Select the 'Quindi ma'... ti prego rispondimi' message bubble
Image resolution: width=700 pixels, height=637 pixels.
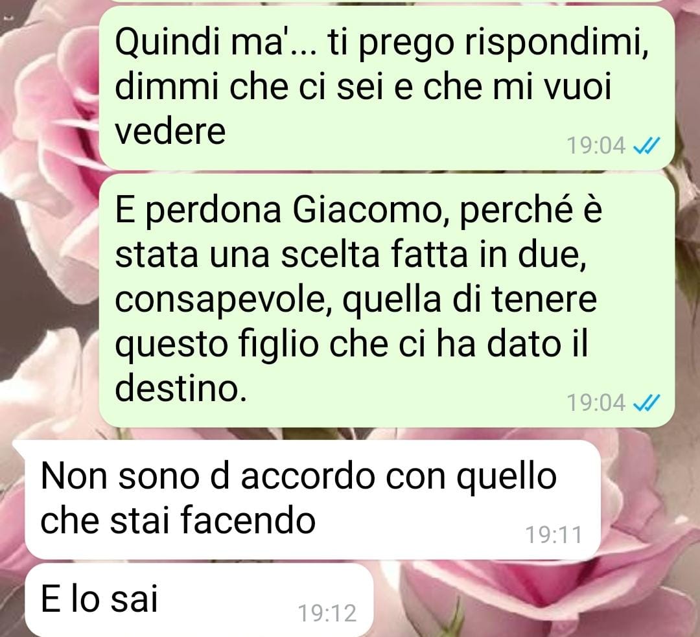tap(386, 88)
